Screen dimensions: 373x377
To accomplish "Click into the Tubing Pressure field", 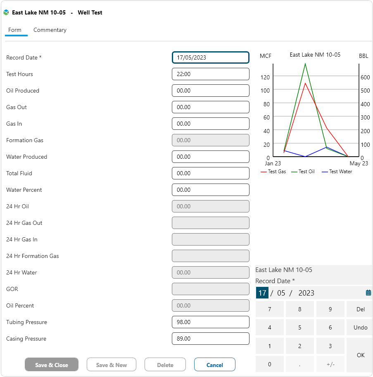I will (210, 322).
